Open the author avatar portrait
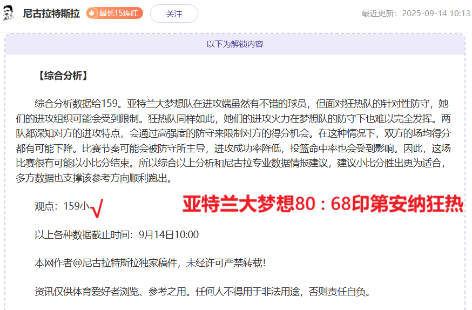The height and width of the screenshot is (310, 472). (x=9, y=13)
